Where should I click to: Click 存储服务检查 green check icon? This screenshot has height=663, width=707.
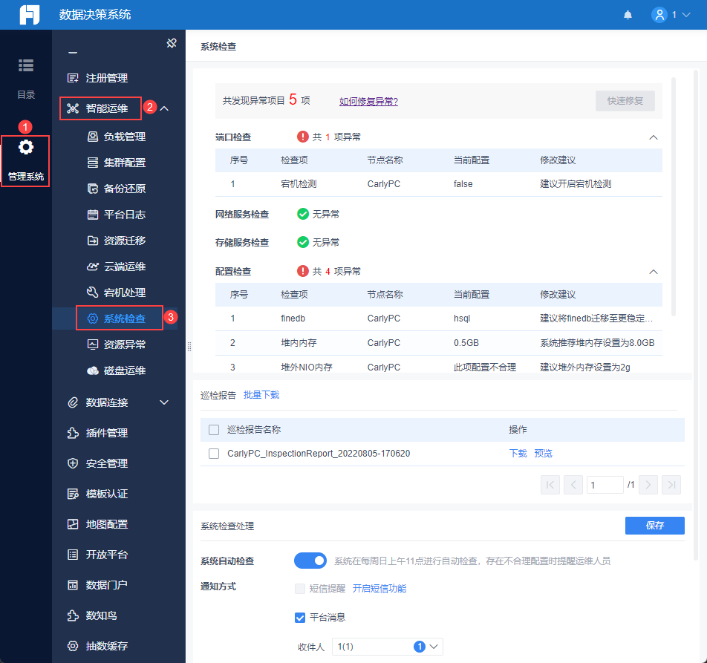tap(303, 243)
